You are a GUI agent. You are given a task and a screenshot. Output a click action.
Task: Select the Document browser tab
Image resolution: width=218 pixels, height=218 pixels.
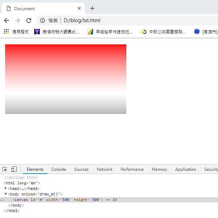tap(43, 8)
